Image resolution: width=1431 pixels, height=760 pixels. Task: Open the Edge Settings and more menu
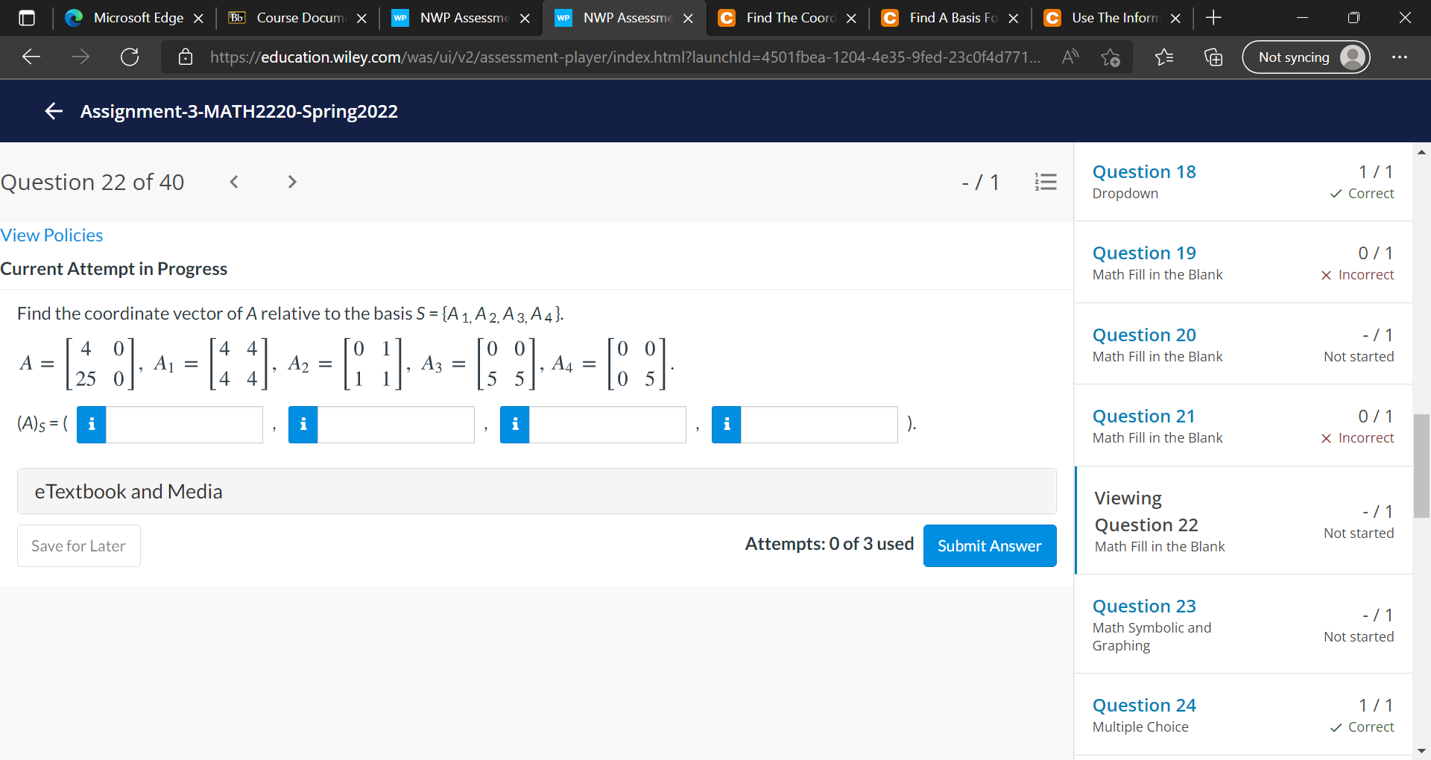point(1400,57)
